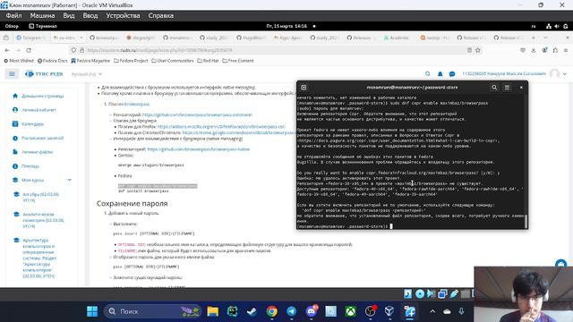Click the VirtualBox optical disk status icon

[x=420, y=293]
